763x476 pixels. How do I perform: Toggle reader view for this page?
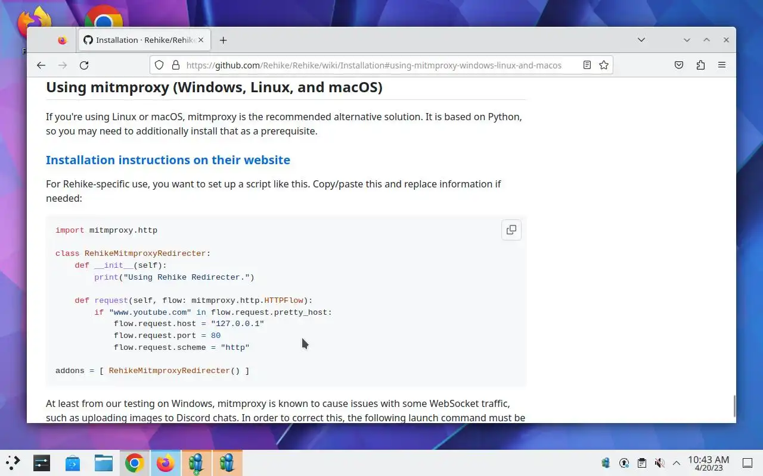tap(587, 65)
